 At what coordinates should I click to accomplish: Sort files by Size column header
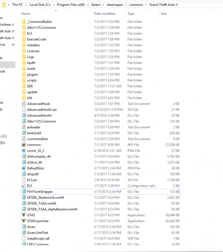164,14
